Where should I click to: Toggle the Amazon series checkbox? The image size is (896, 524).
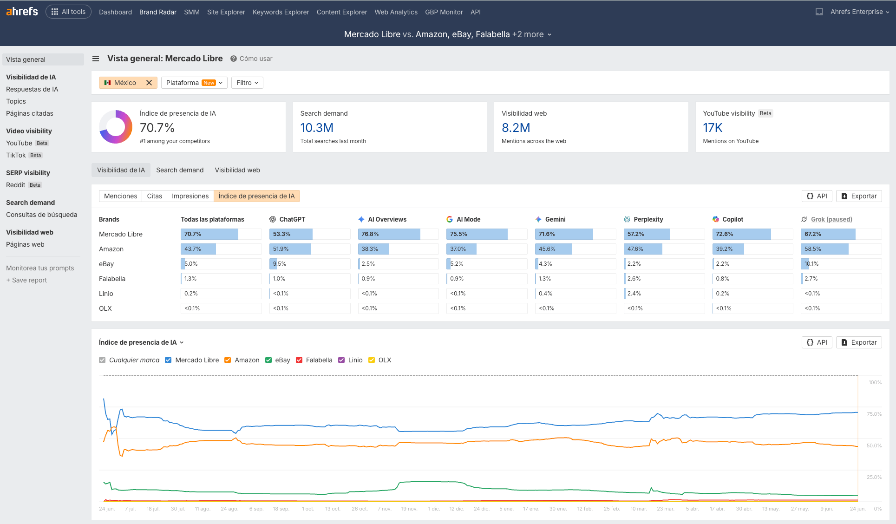228,360
